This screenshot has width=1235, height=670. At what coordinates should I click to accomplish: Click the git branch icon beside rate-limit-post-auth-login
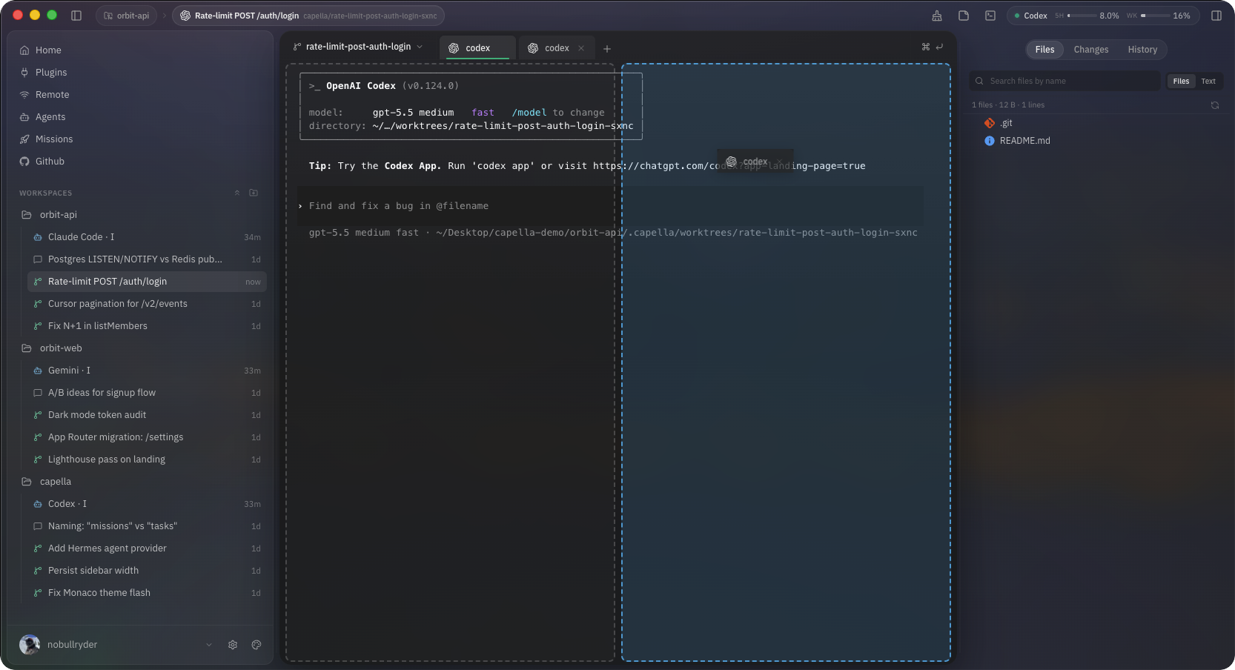click(297, 47)
